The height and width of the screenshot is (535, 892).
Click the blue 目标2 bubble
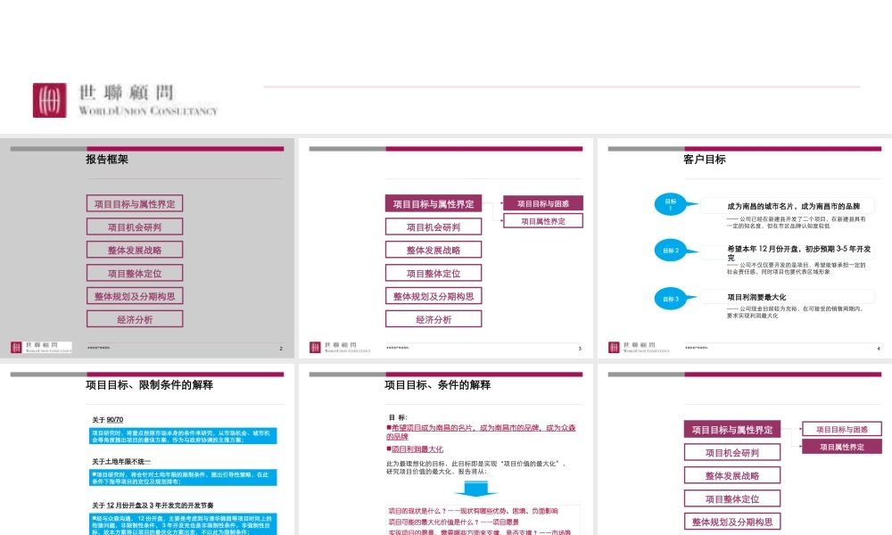(671, 251)
